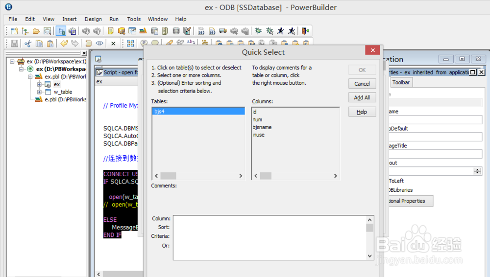Image resolution: width=490 pixels, height=277 pixels.
Task: Open the View menu
Action: (49, 19)
